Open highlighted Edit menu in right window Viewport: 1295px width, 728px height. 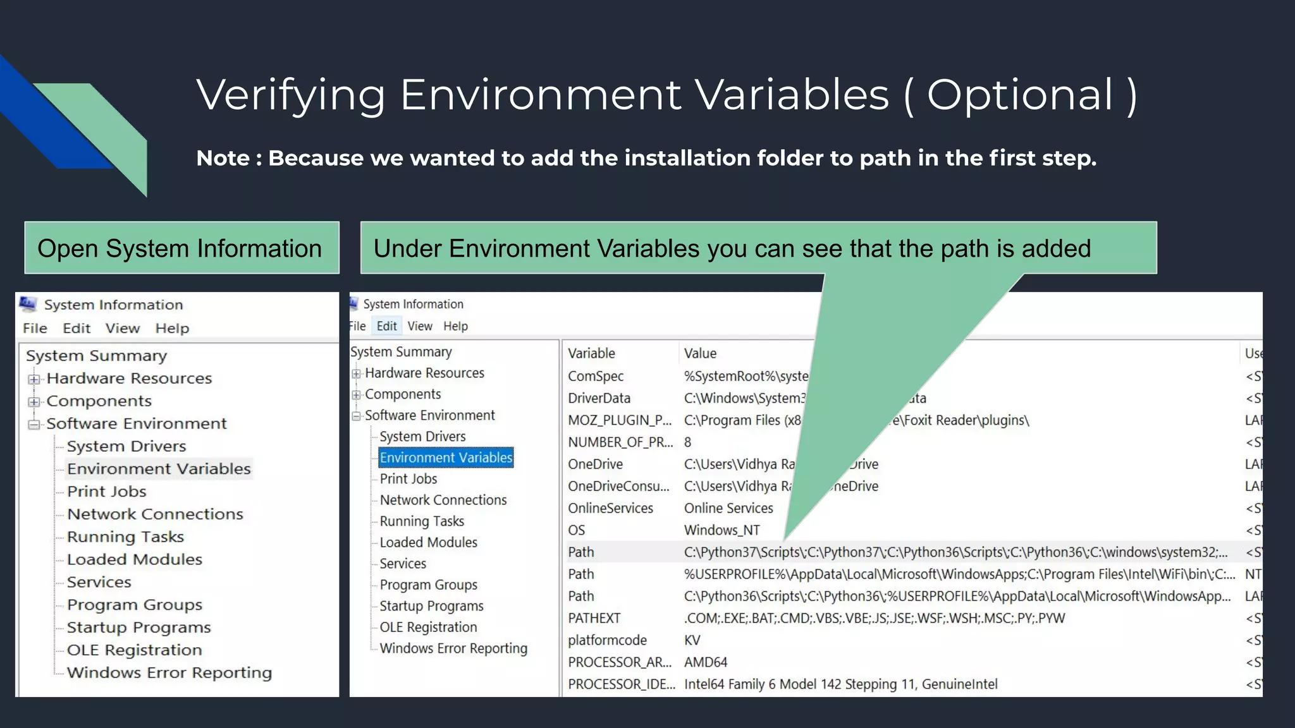point(386,326)
